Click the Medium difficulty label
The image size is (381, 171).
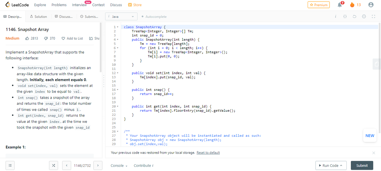[x=12, y=38]
